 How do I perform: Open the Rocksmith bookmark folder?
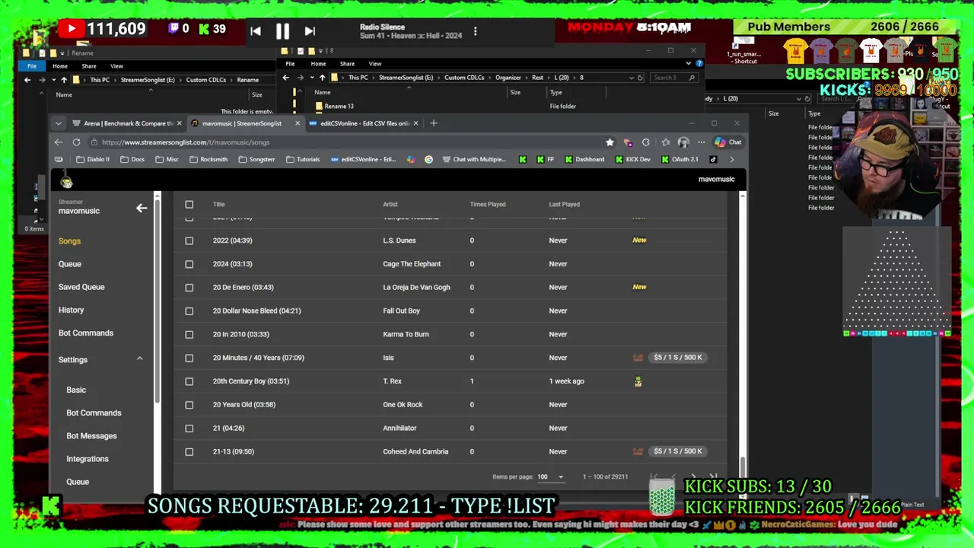208,160
